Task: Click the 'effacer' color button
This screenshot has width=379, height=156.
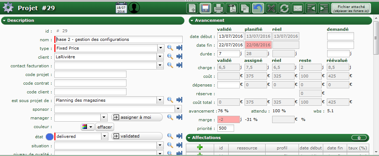Action: pos(105,127)
